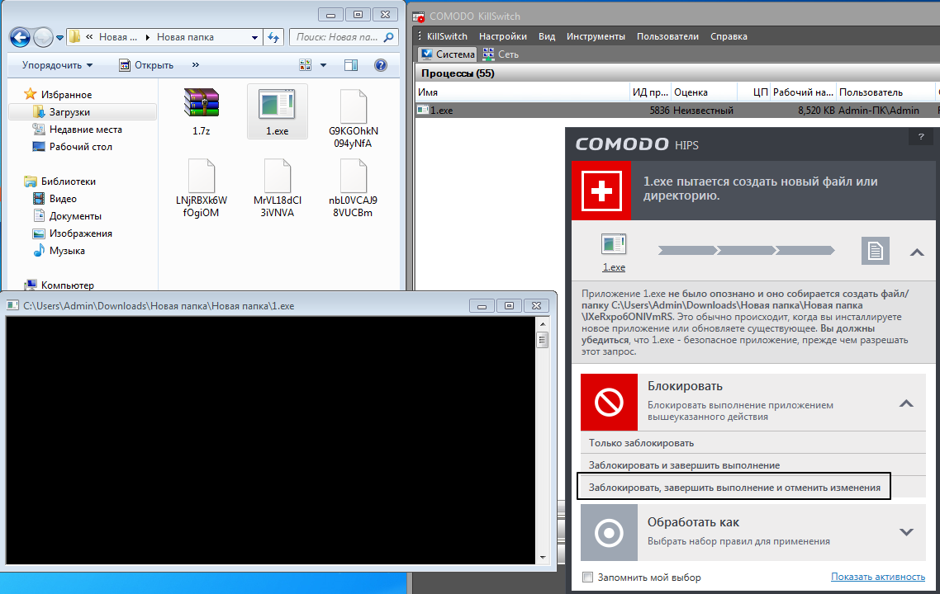Click the console scrollbar up arrow

tap(543, 324)
